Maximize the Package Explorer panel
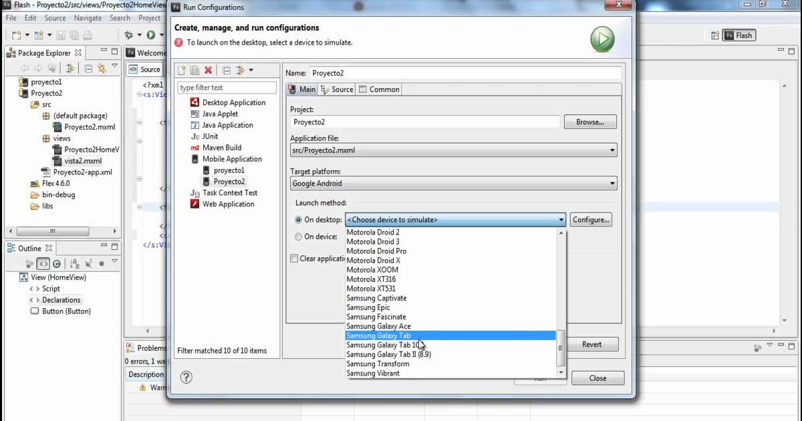 tap(113, 51)
